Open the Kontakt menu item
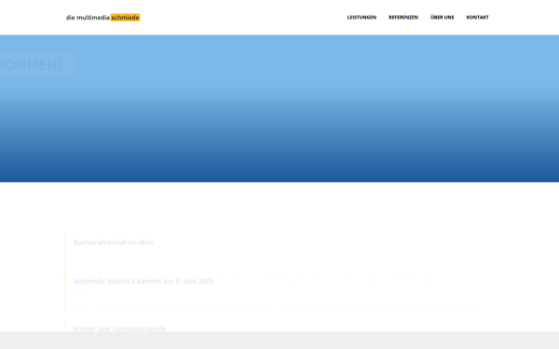Image resolution: width=559 pixels, height=349 pixels. (477, 17)
